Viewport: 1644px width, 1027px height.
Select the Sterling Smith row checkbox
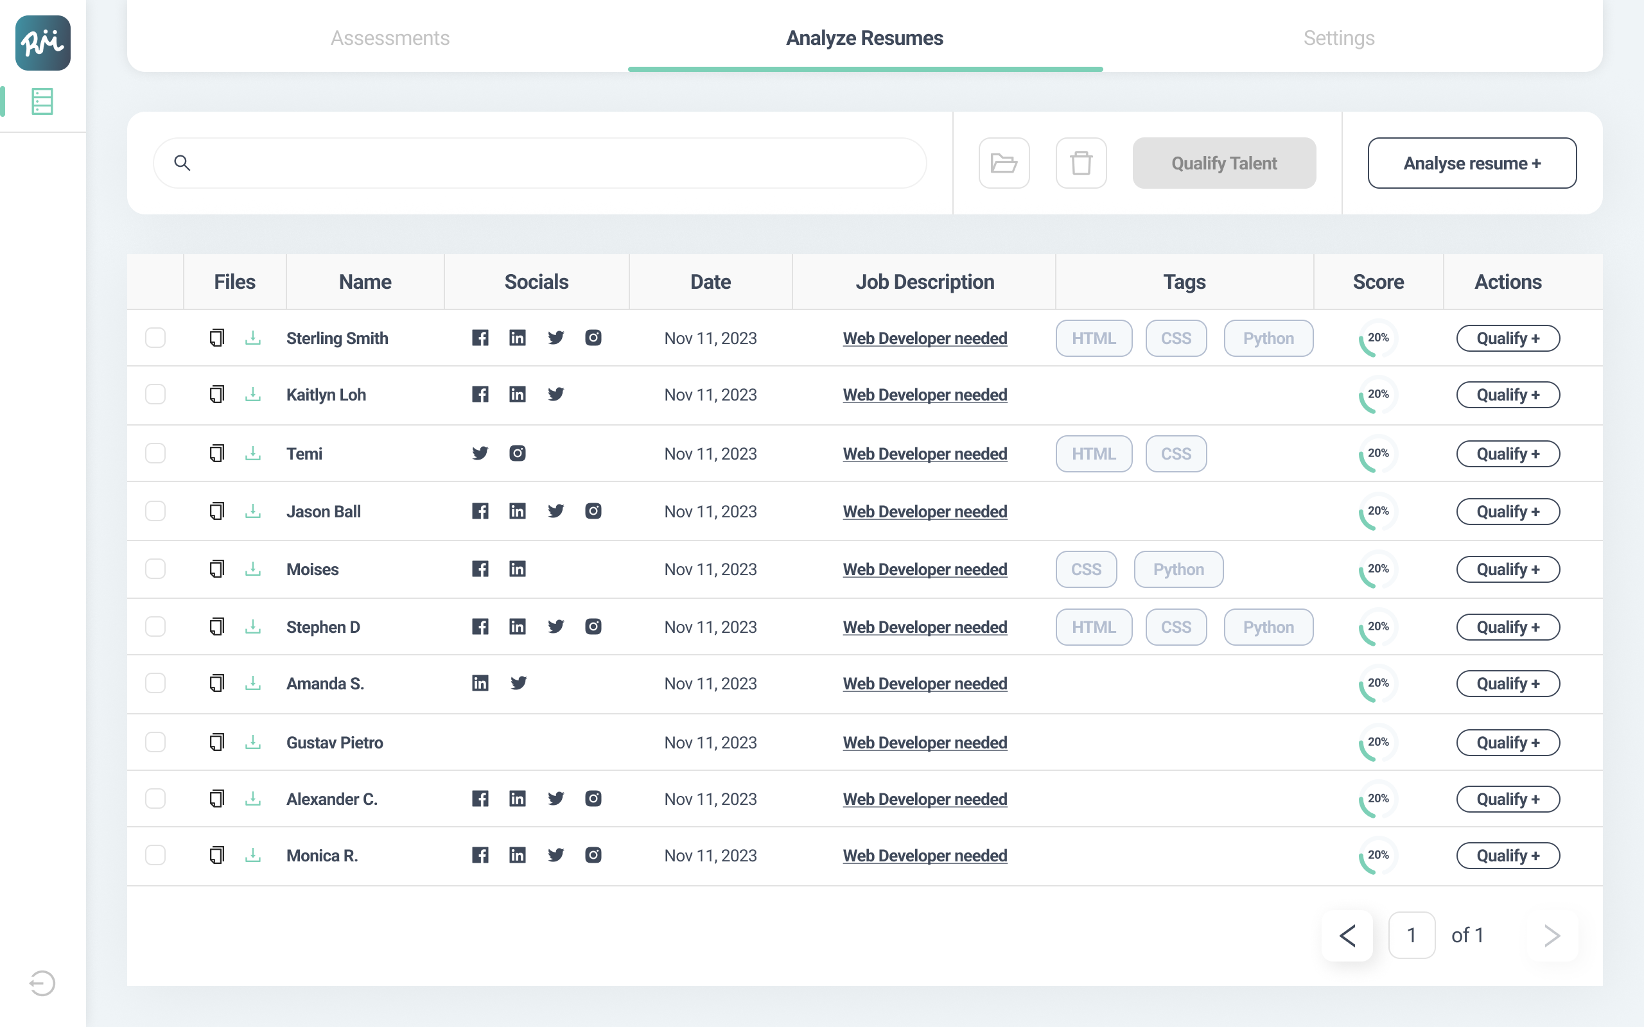[155, 338]
